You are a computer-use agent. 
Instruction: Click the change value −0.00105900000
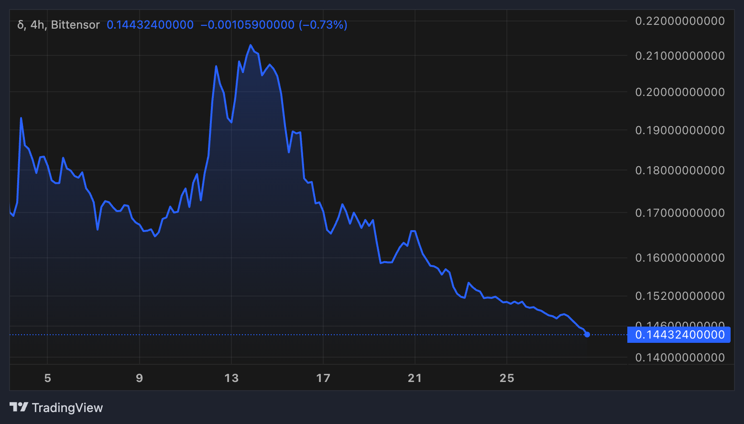pos(247,24)
